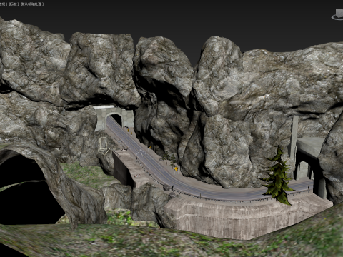Select the pine tree beside the road

[278, 176]
